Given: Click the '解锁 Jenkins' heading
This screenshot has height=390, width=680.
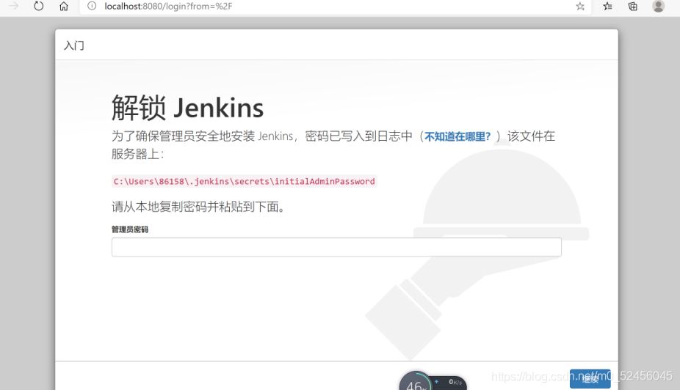Looking at the screenshot, I should click(187, 108).
